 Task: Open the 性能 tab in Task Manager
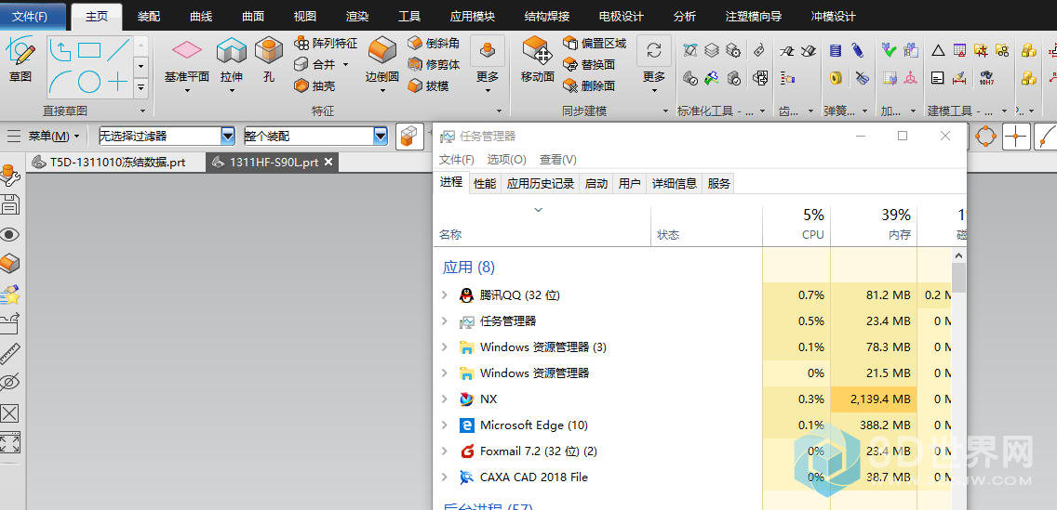click(x=485, y=184)
